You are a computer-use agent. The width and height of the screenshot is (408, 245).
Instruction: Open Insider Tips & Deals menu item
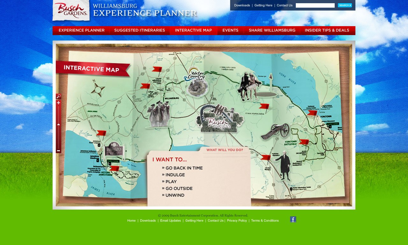327,31
